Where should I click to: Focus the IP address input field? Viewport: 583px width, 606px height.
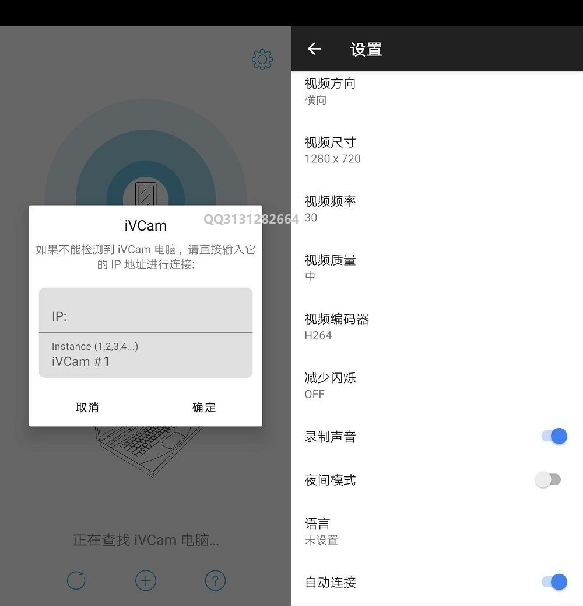point(146,310)
